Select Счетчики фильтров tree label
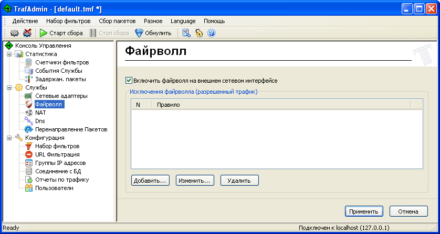Image resolution: width=440 pixels, height=234 pixels. (x=62, y=62)
